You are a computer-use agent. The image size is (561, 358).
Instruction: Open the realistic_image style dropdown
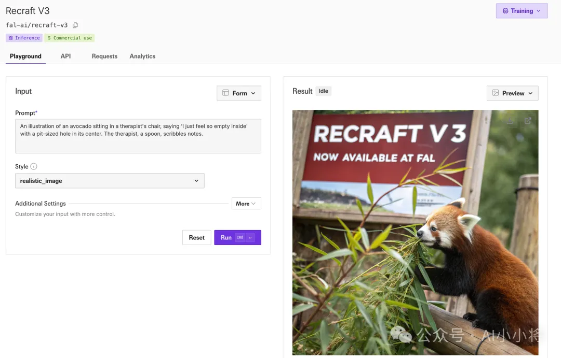110,181
